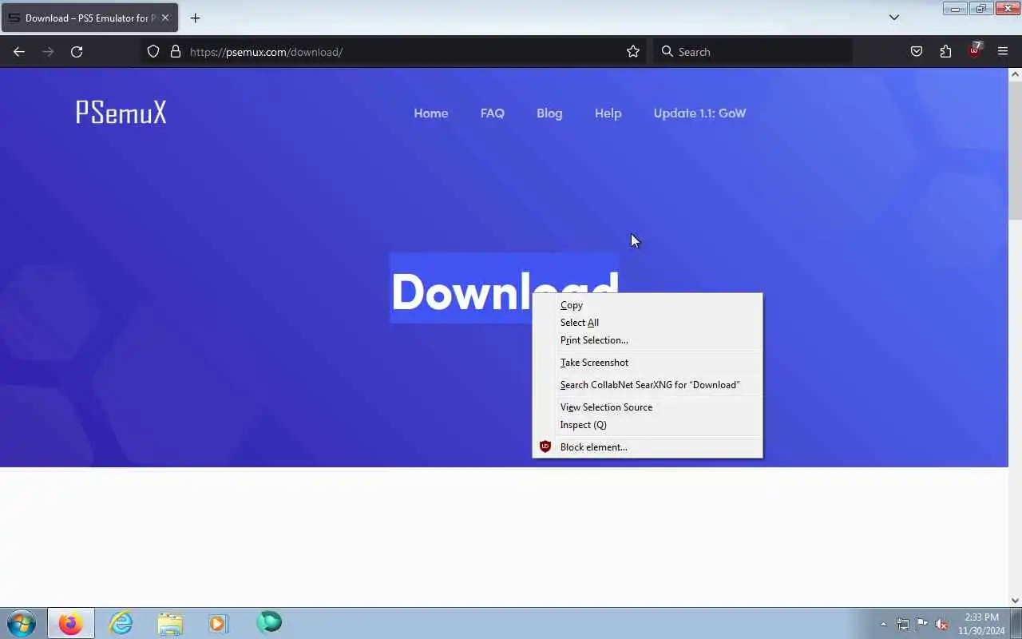Open Windows Media Player taskbar icon
Viewport: 1022px width, 639px height.
click(x=218, y=623)
